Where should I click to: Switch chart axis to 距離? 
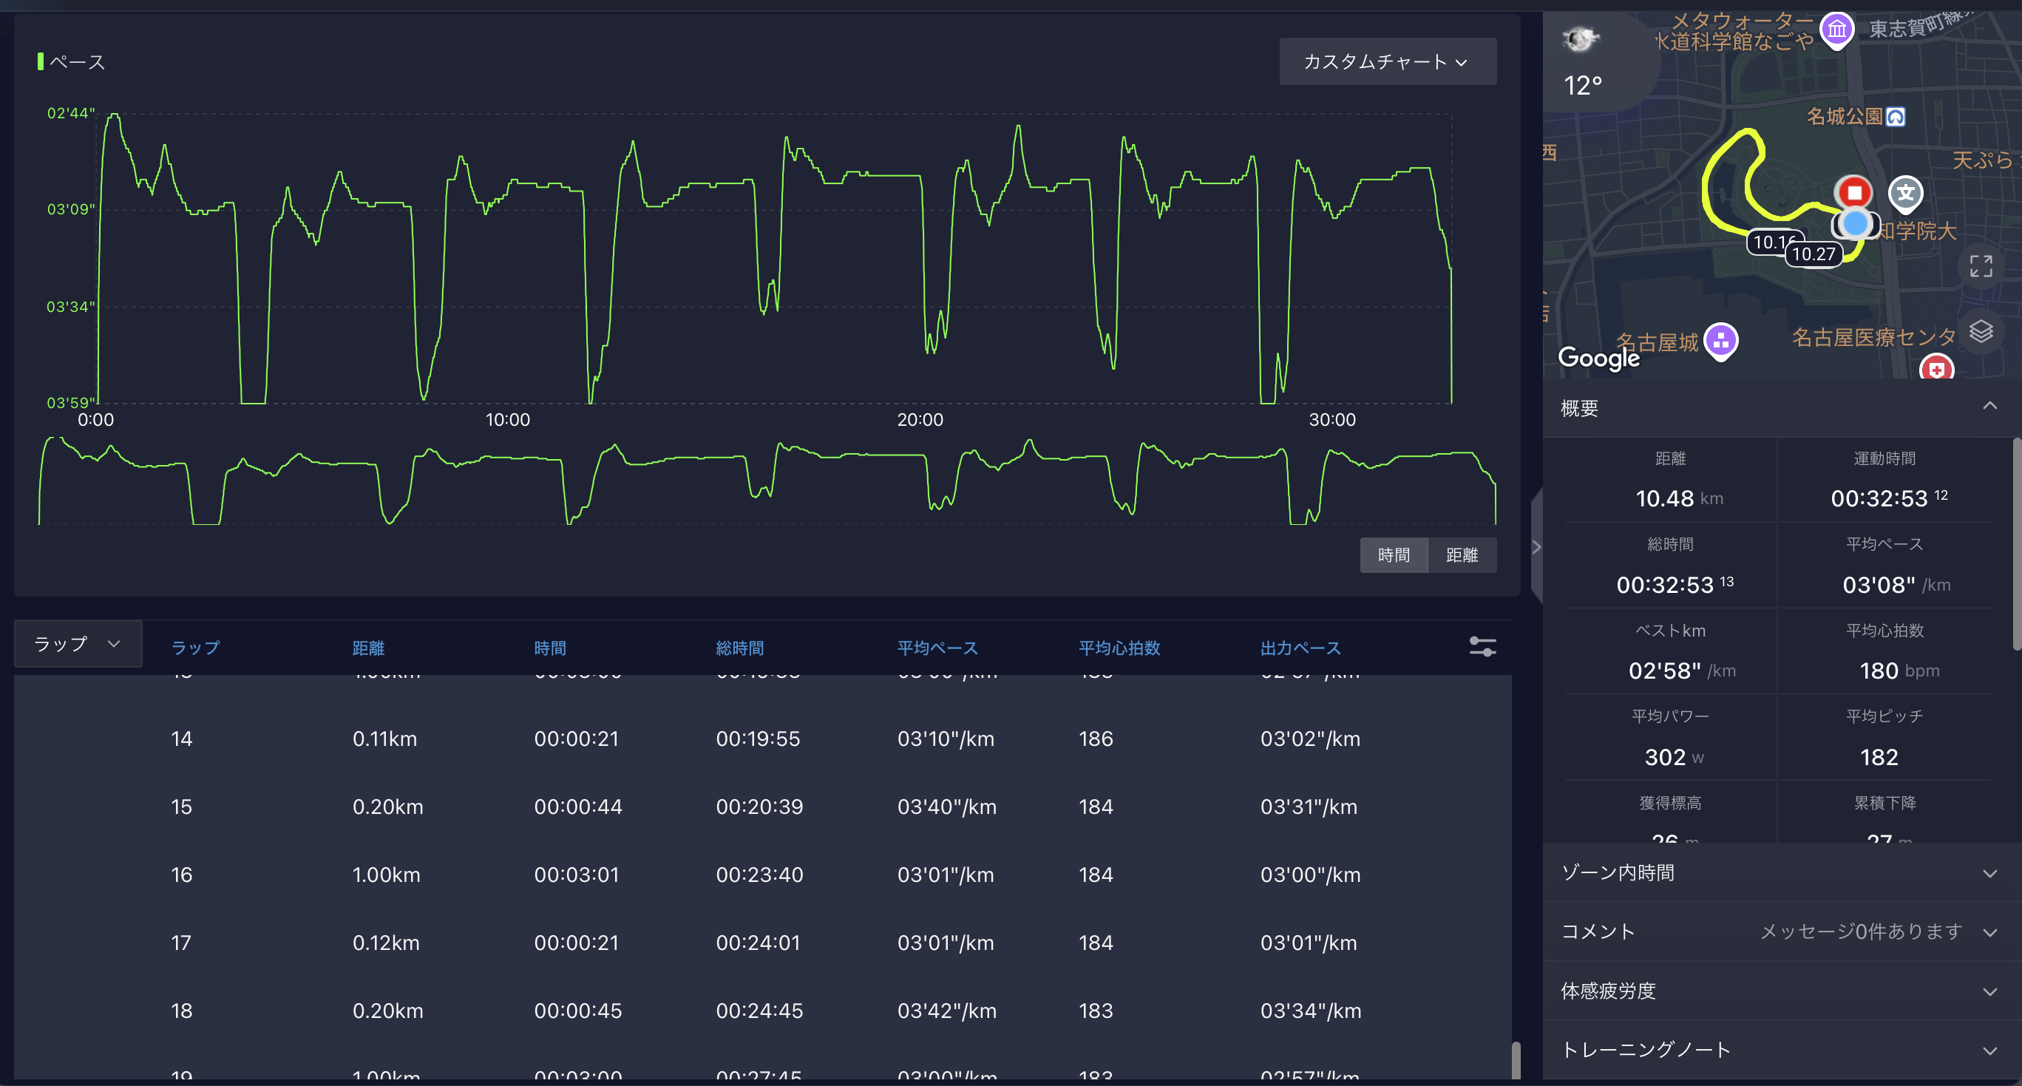coord(1462,554)
